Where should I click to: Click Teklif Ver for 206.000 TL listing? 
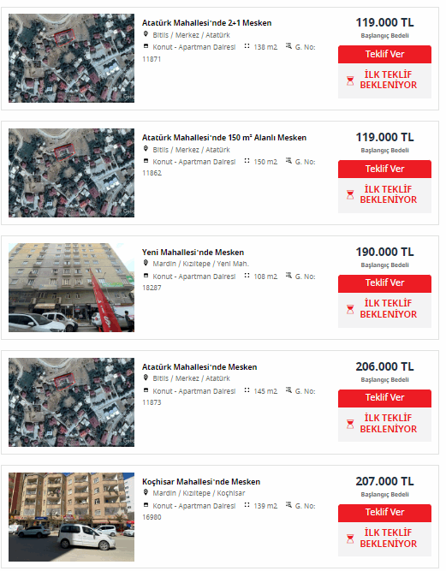coord(384,398)
